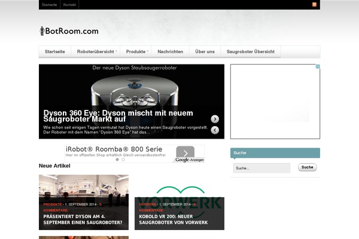Image resolution: width=359 pixels, height=239 pixels.
Task: Open the Über uns page
Action: [x=205, y=52]
